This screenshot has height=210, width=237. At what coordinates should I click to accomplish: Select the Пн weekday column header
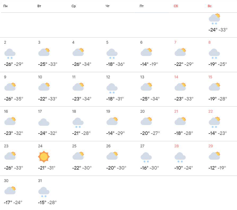click(6, 6)
